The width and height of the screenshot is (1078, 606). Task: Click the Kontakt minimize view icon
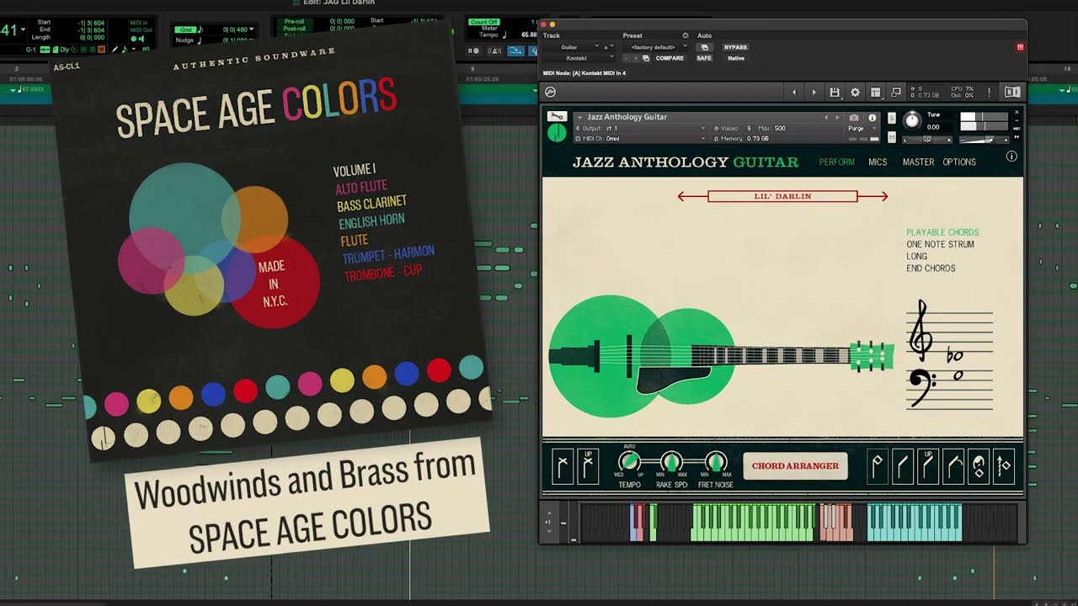pyautogui.click(x=896, y=93)
